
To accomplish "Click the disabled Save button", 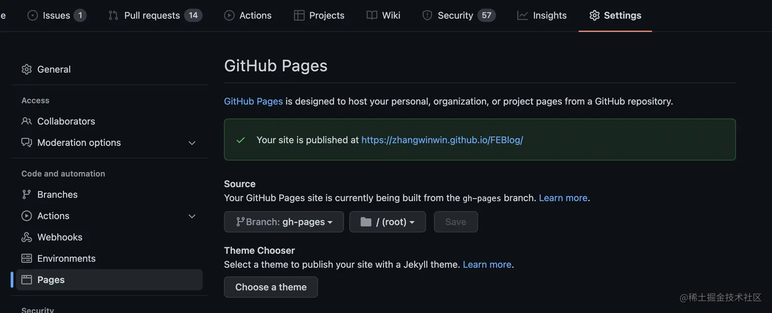I will [456, 222].
